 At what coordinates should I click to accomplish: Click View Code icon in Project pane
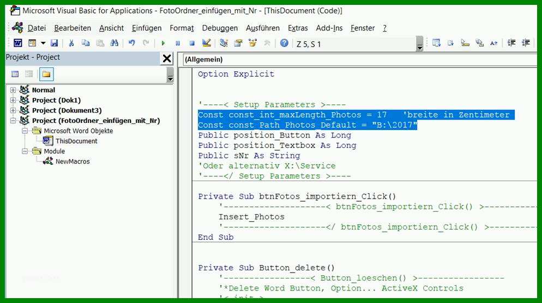pos(15,74)
